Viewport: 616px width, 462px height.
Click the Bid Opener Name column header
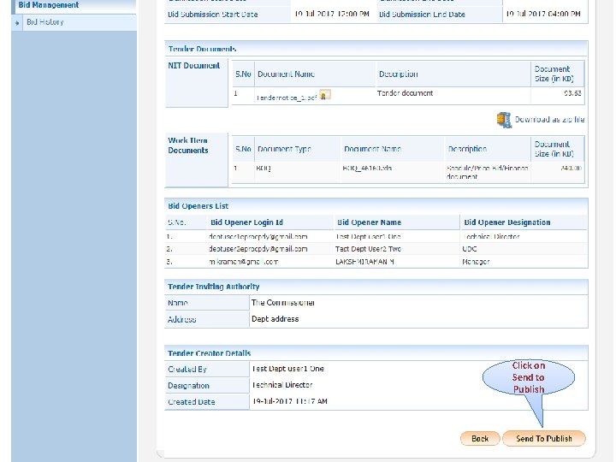click(x=369, y=222)
